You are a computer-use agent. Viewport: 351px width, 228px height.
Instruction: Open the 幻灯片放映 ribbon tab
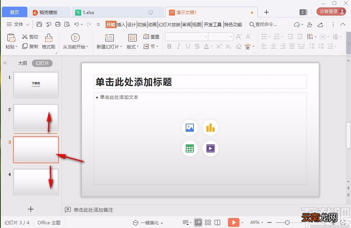click(x=169, y=24)
